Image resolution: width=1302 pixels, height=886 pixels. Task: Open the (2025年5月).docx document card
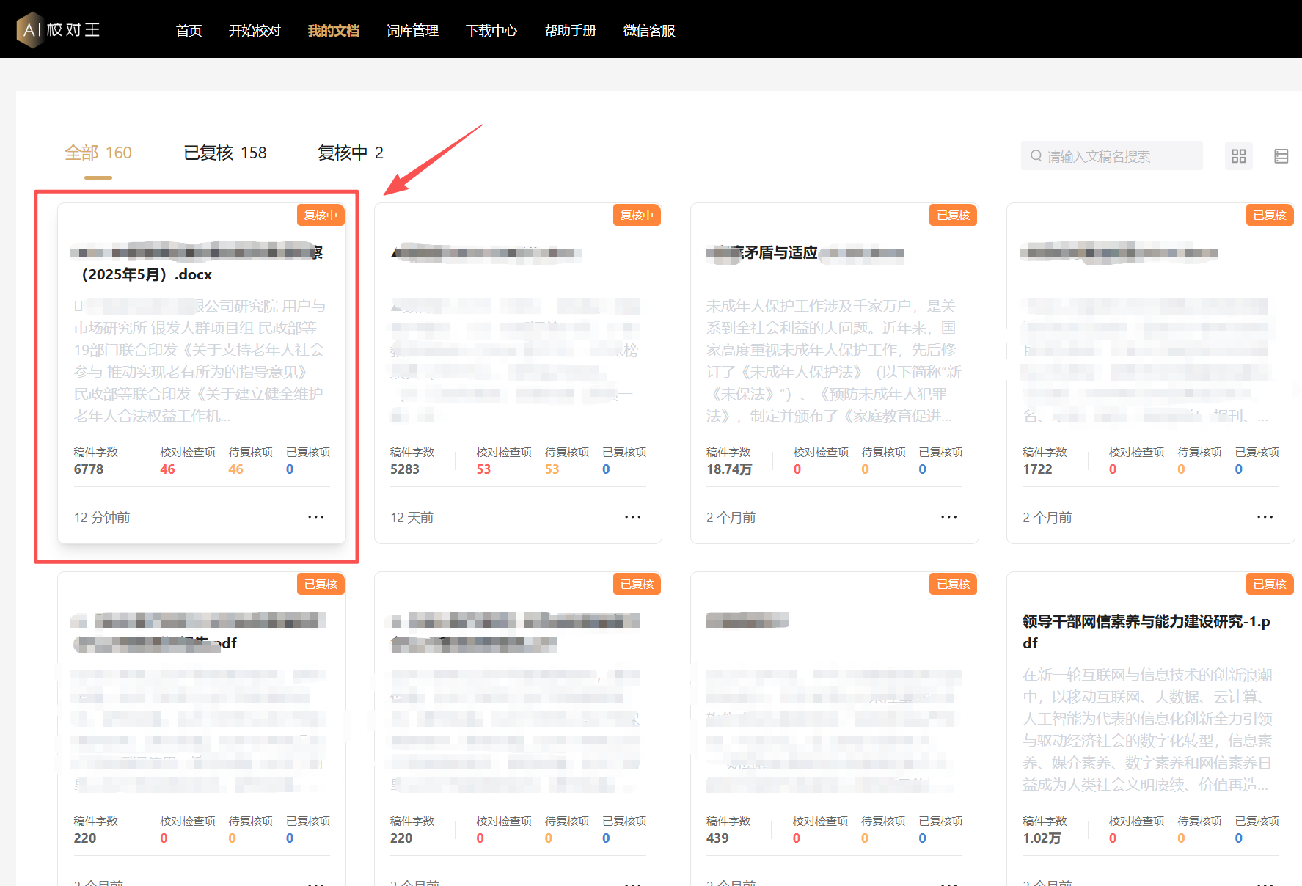(199, 274)
